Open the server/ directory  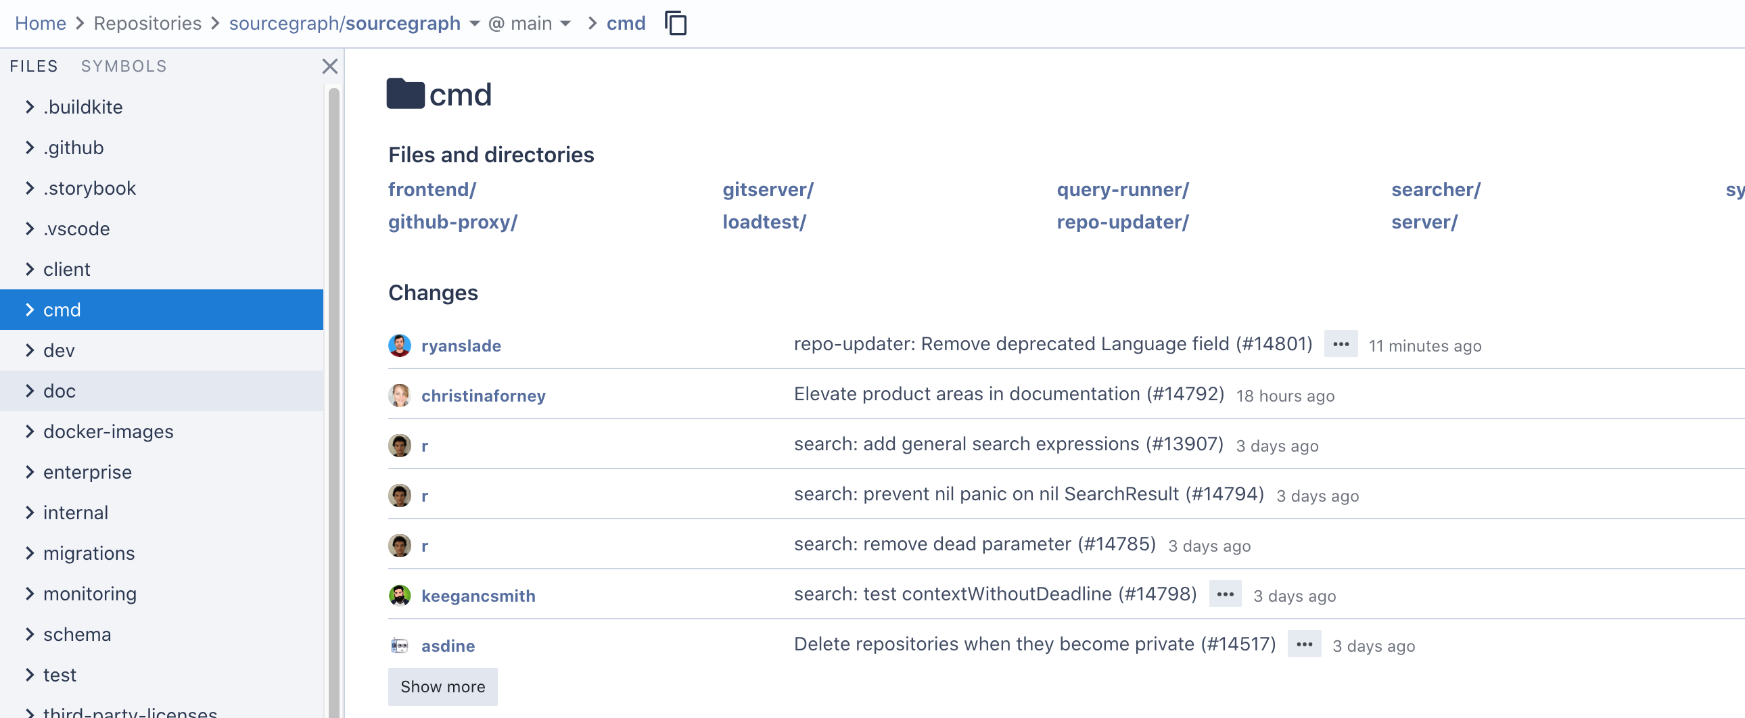coord(1424,222)
